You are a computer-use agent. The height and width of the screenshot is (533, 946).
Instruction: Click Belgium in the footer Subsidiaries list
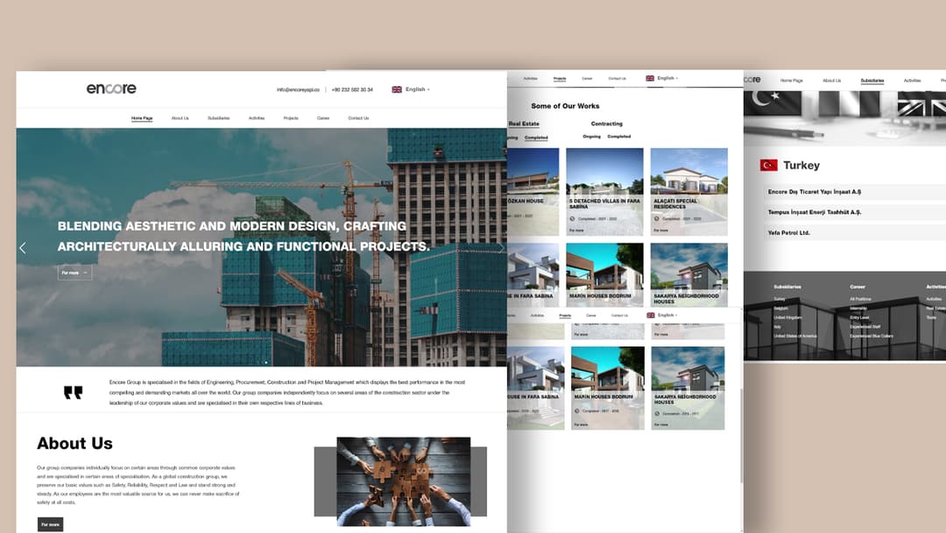(x=780, y=309)
